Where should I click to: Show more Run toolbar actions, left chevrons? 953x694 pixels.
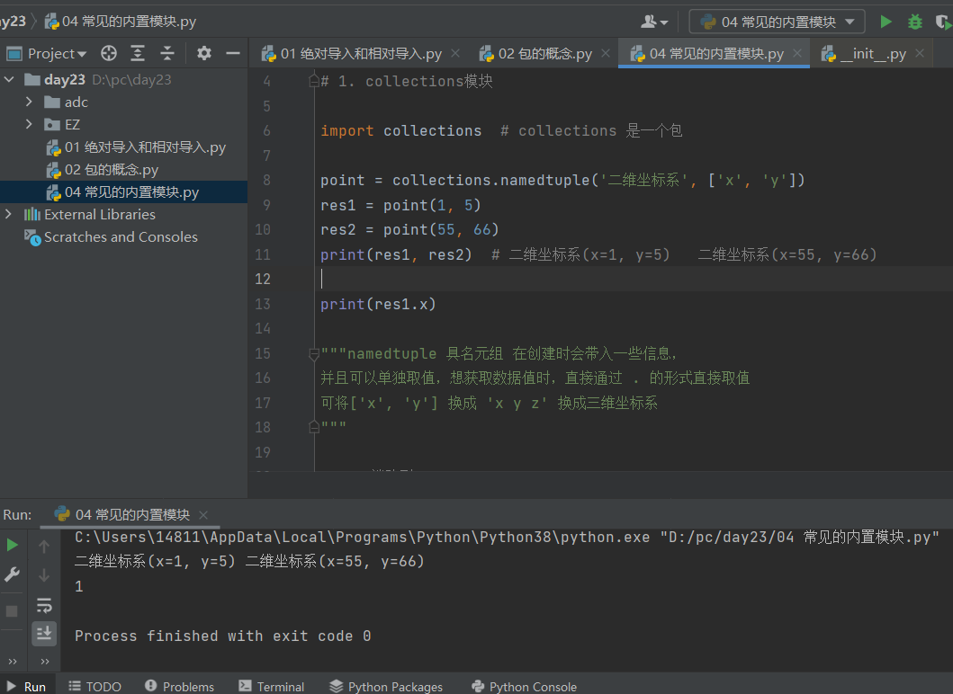[x=13, y=662]
